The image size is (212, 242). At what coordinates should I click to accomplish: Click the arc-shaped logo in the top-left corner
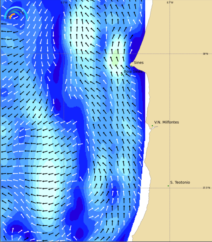click(16, 13)
